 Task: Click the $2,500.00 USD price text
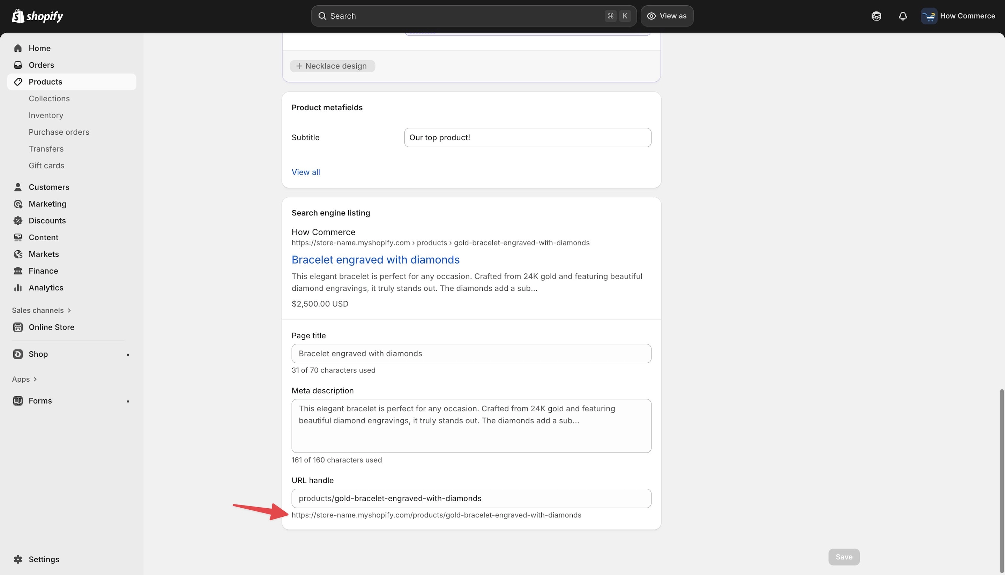click(320, 304)
